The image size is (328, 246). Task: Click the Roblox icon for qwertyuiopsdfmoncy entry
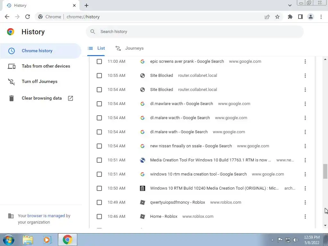[x=143, y=202]
